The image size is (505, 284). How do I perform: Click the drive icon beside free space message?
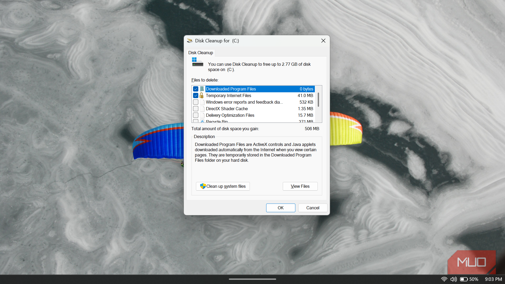197,62
